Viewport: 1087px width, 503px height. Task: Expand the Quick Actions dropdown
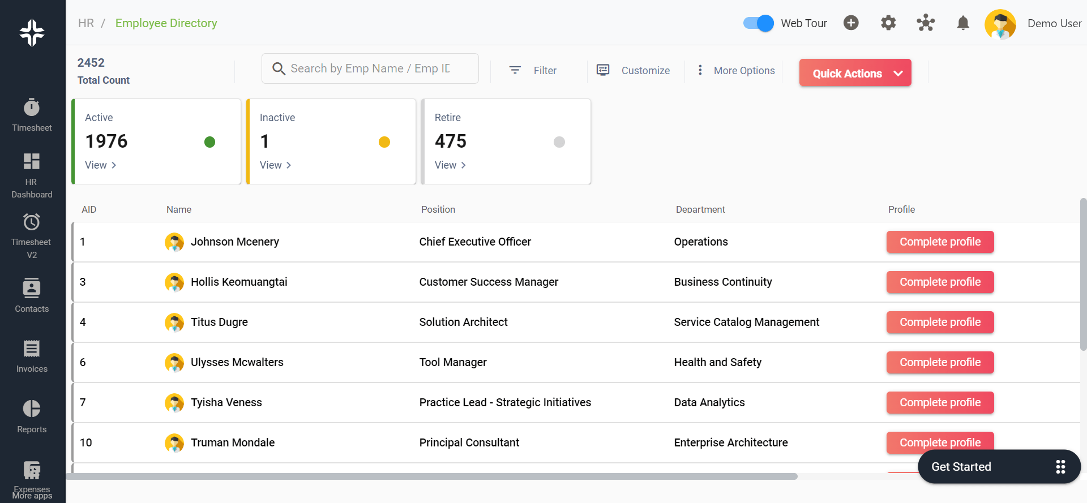pos(855,73)
